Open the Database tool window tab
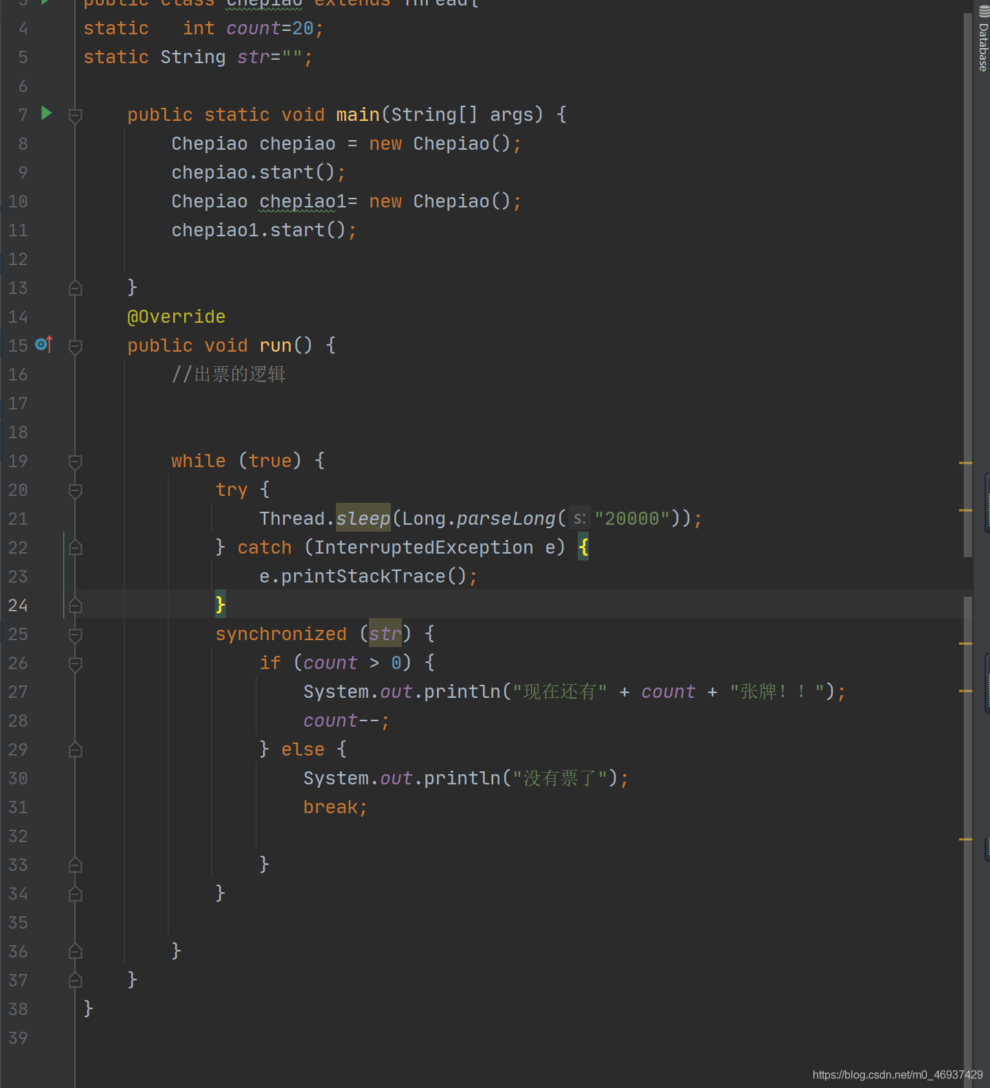 click(983, 40)
